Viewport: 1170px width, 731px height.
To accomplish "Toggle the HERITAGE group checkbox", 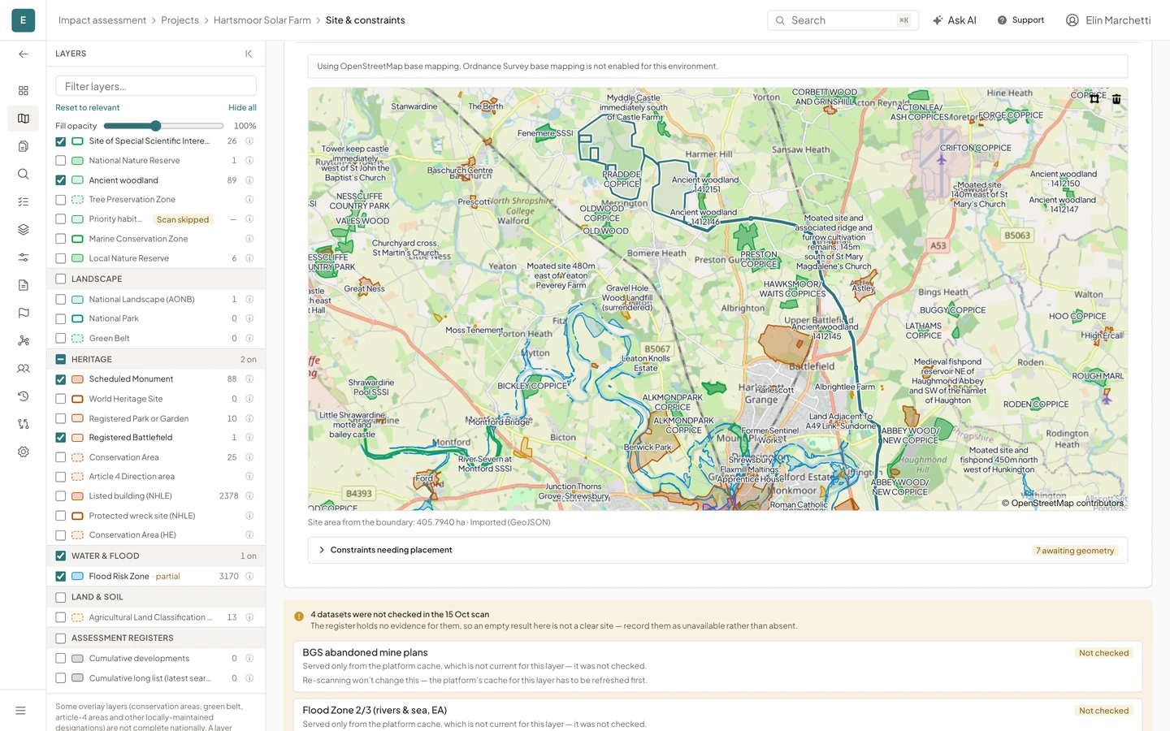I will 61,360.
